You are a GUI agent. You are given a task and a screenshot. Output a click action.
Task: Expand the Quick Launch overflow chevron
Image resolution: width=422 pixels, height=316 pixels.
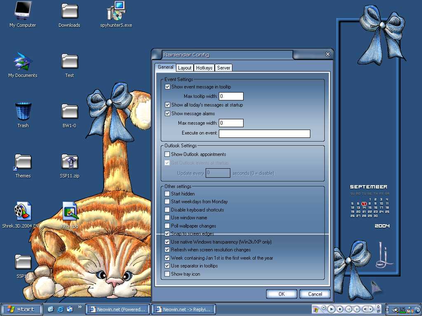(79, 307)
